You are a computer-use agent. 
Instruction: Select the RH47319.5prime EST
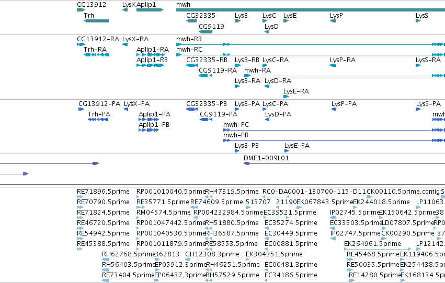208,197
